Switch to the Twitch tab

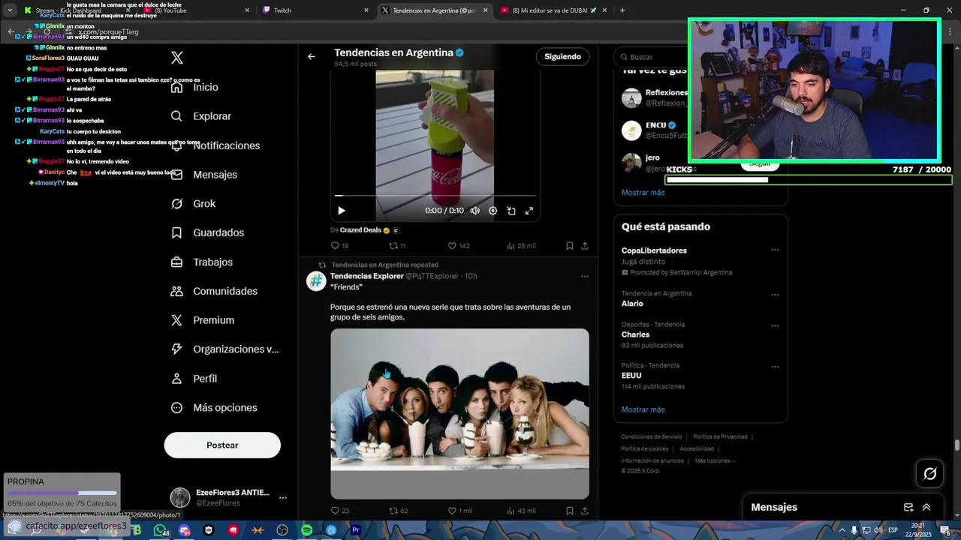coord(315,10)
